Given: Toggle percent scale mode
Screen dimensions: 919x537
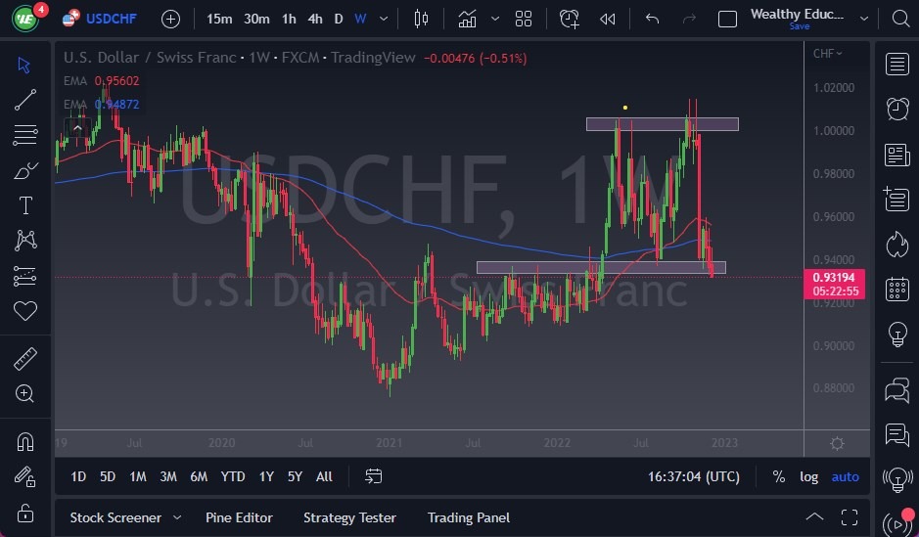Looking at the screenshot, I should tap(778, 476).
